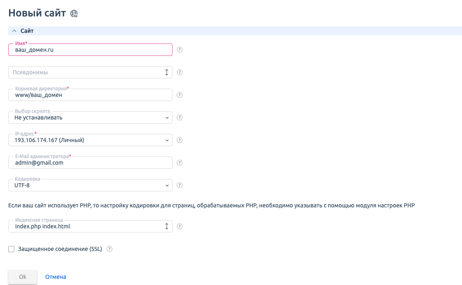Show help for E-Mail администратора field
This screenshot has height=285, width=462.
click(x=179, y=163)
